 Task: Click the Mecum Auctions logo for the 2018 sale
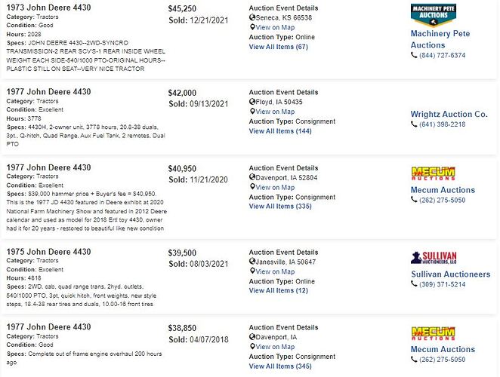(x=433, y=333)
